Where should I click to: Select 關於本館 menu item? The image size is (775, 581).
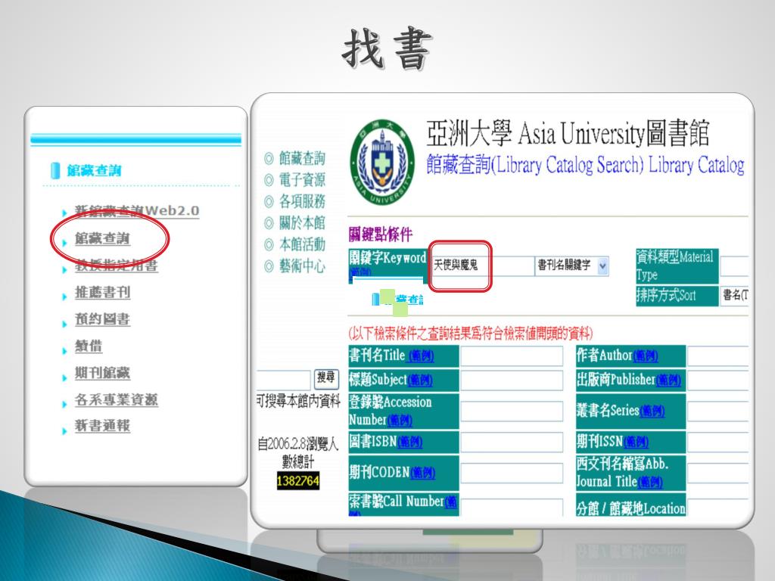(302, 223)
